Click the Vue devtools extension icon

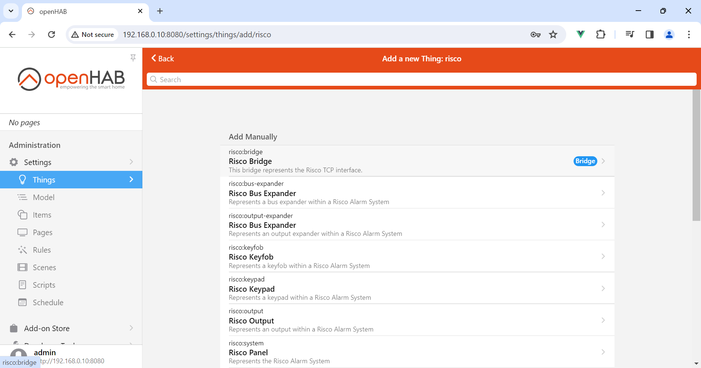580,34
